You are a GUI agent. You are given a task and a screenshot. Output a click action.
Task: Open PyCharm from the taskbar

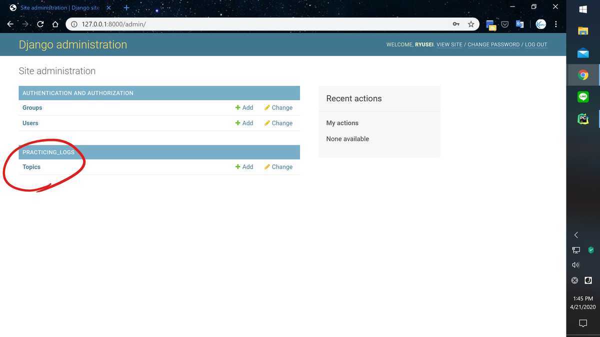click(x=583, y=119)
